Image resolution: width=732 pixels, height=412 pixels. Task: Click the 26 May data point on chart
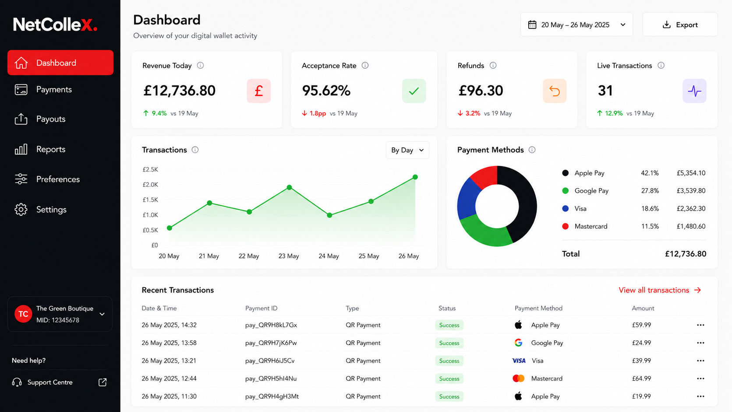(415, 177)
